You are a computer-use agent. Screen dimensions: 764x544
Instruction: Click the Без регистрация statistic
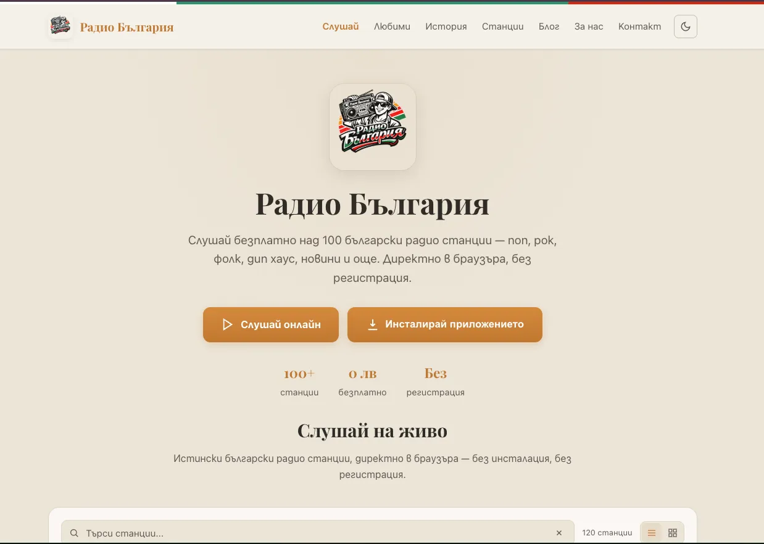(x=436, y=382)
